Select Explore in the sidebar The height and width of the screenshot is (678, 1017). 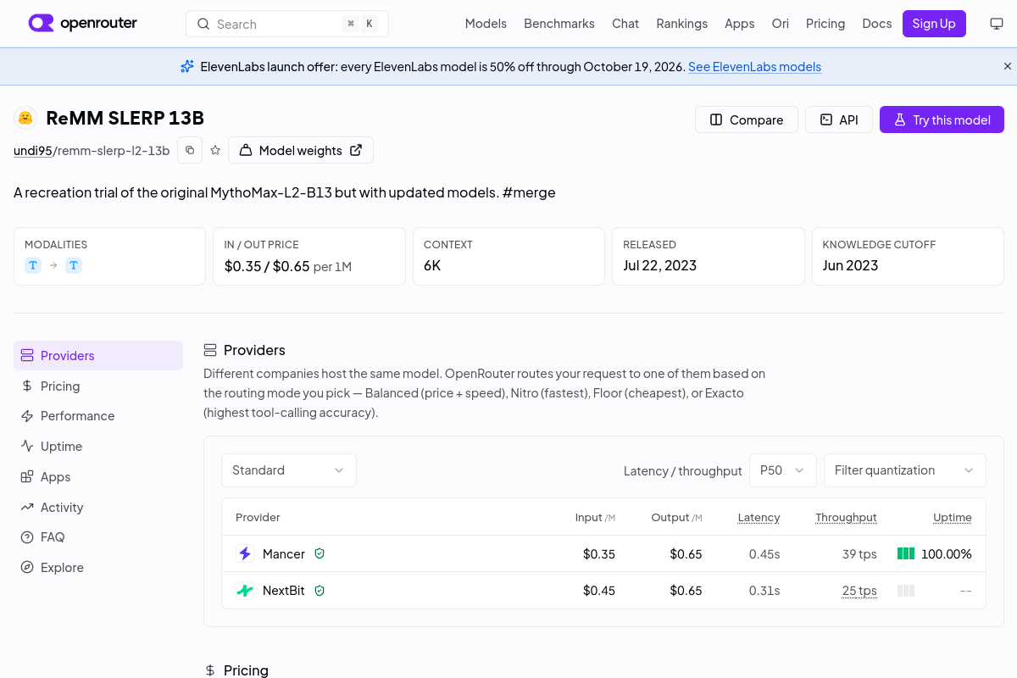(x=98, y=568)
